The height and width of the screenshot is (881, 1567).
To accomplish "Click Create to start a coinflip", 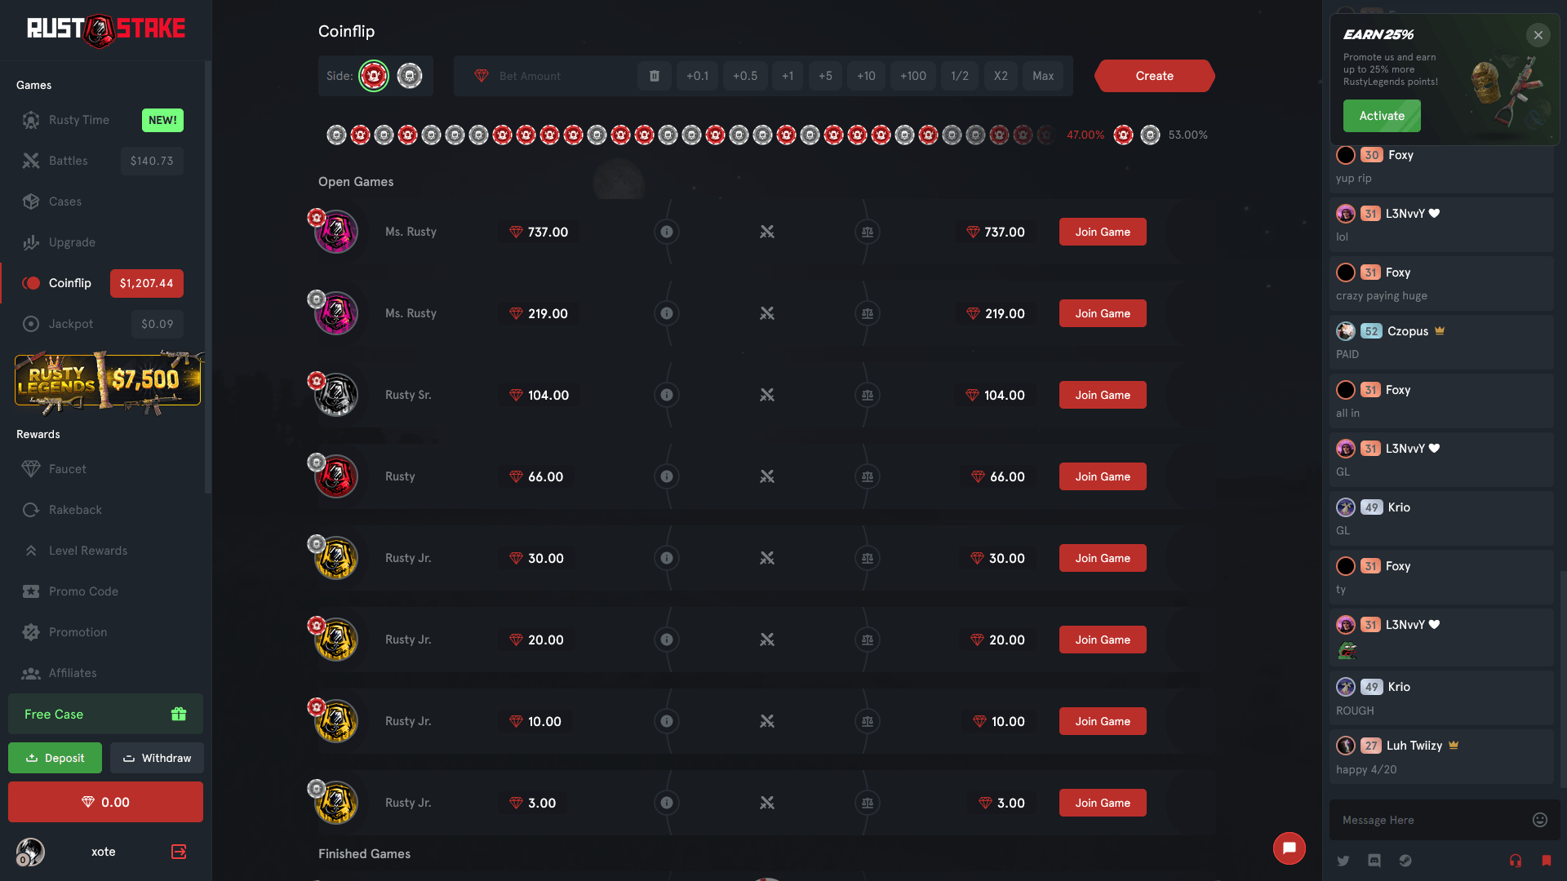I will (1154, 76).
